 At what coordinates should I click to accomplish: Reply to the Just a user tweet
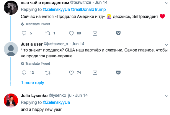pyautogui.click(x=24, y=73)
